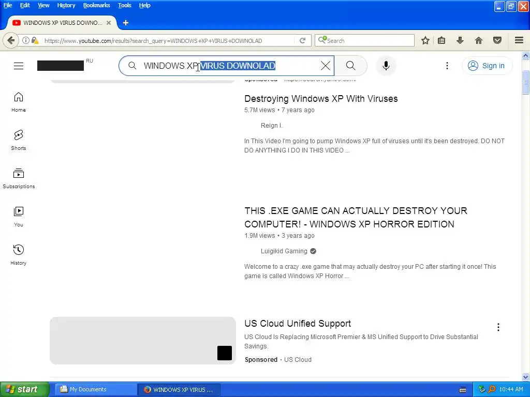Image resolution: width=530 pixels, height=397 pixels.
Task: Clear the YouTube search box with X
Action: tap(326, 66)
